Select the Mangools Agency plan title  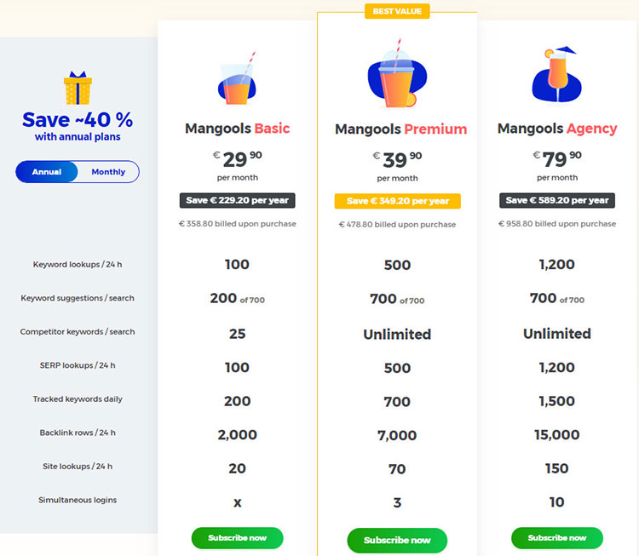(x=557, y=129)
